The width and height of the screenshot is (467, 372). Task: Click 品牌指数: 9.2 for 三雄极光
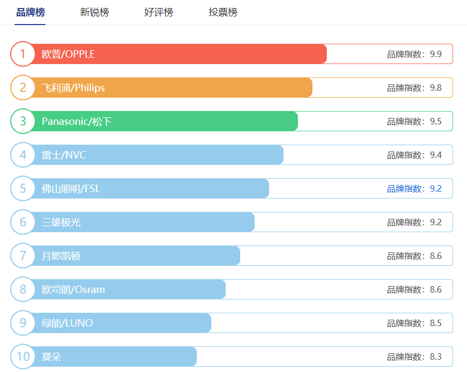coord(414,222)
